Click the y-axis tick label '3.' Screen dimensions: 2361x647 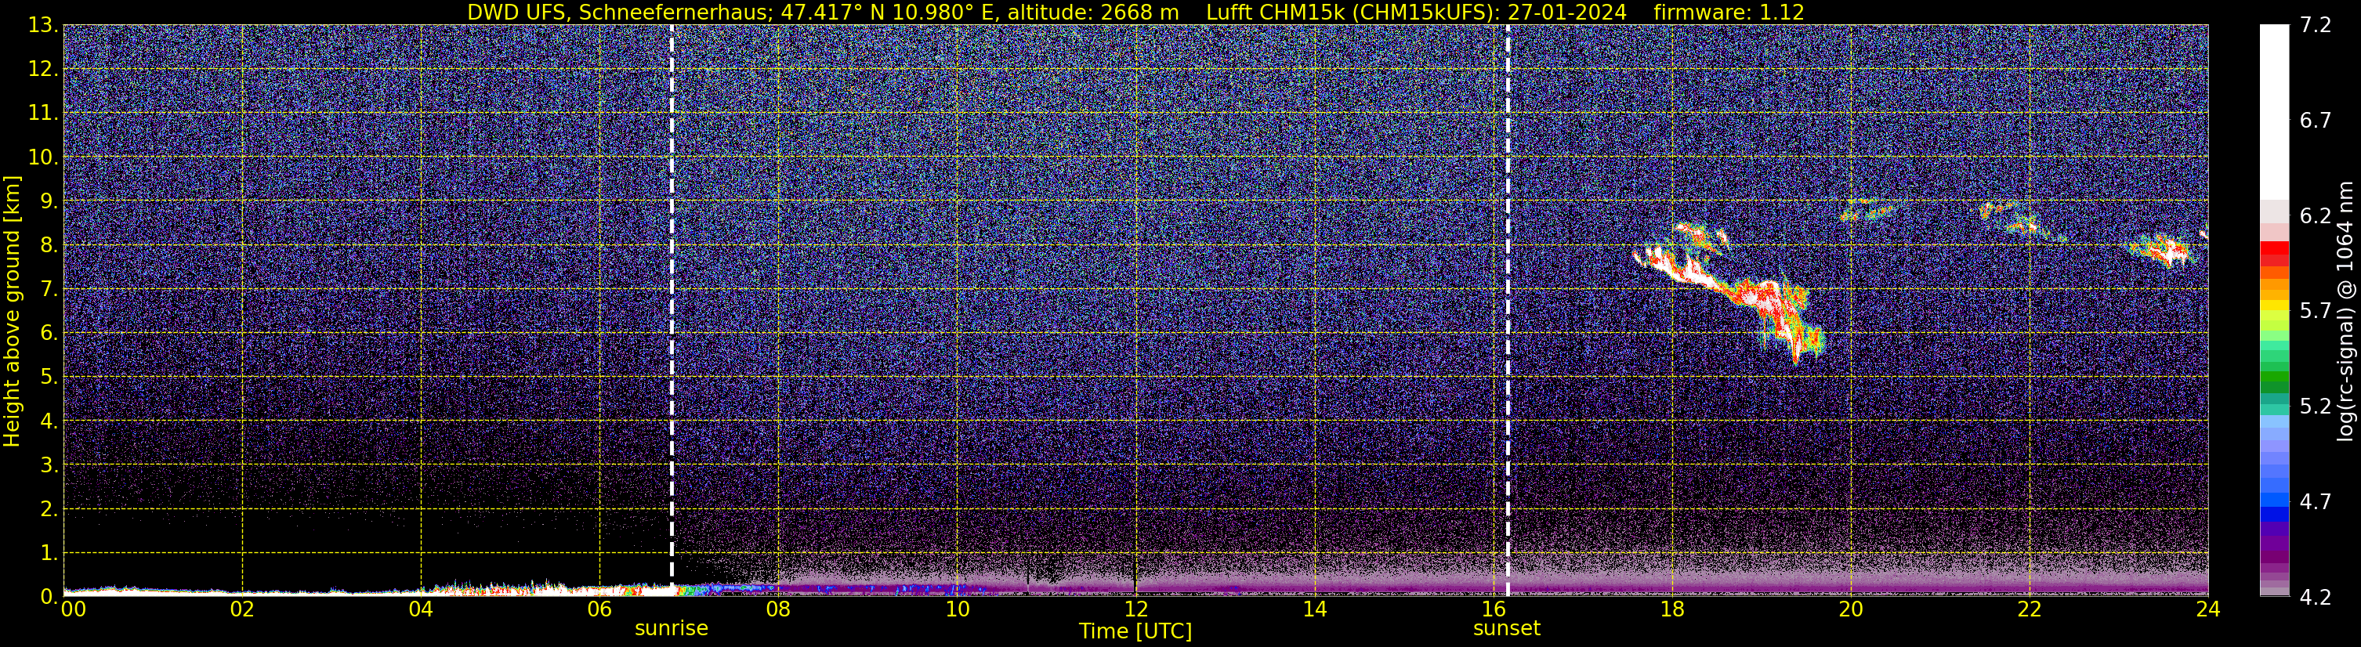[49, 464]
